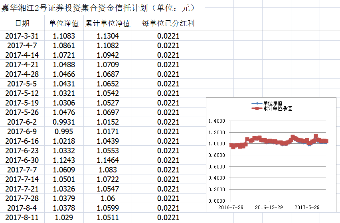Select the date cell 2017-8-11

pyautogui.click(x=22, y=217)
